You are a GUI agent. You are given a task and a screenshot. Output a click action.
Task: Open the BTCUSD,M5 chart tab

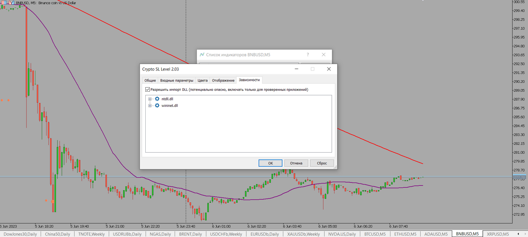click(x=374, y=234)
